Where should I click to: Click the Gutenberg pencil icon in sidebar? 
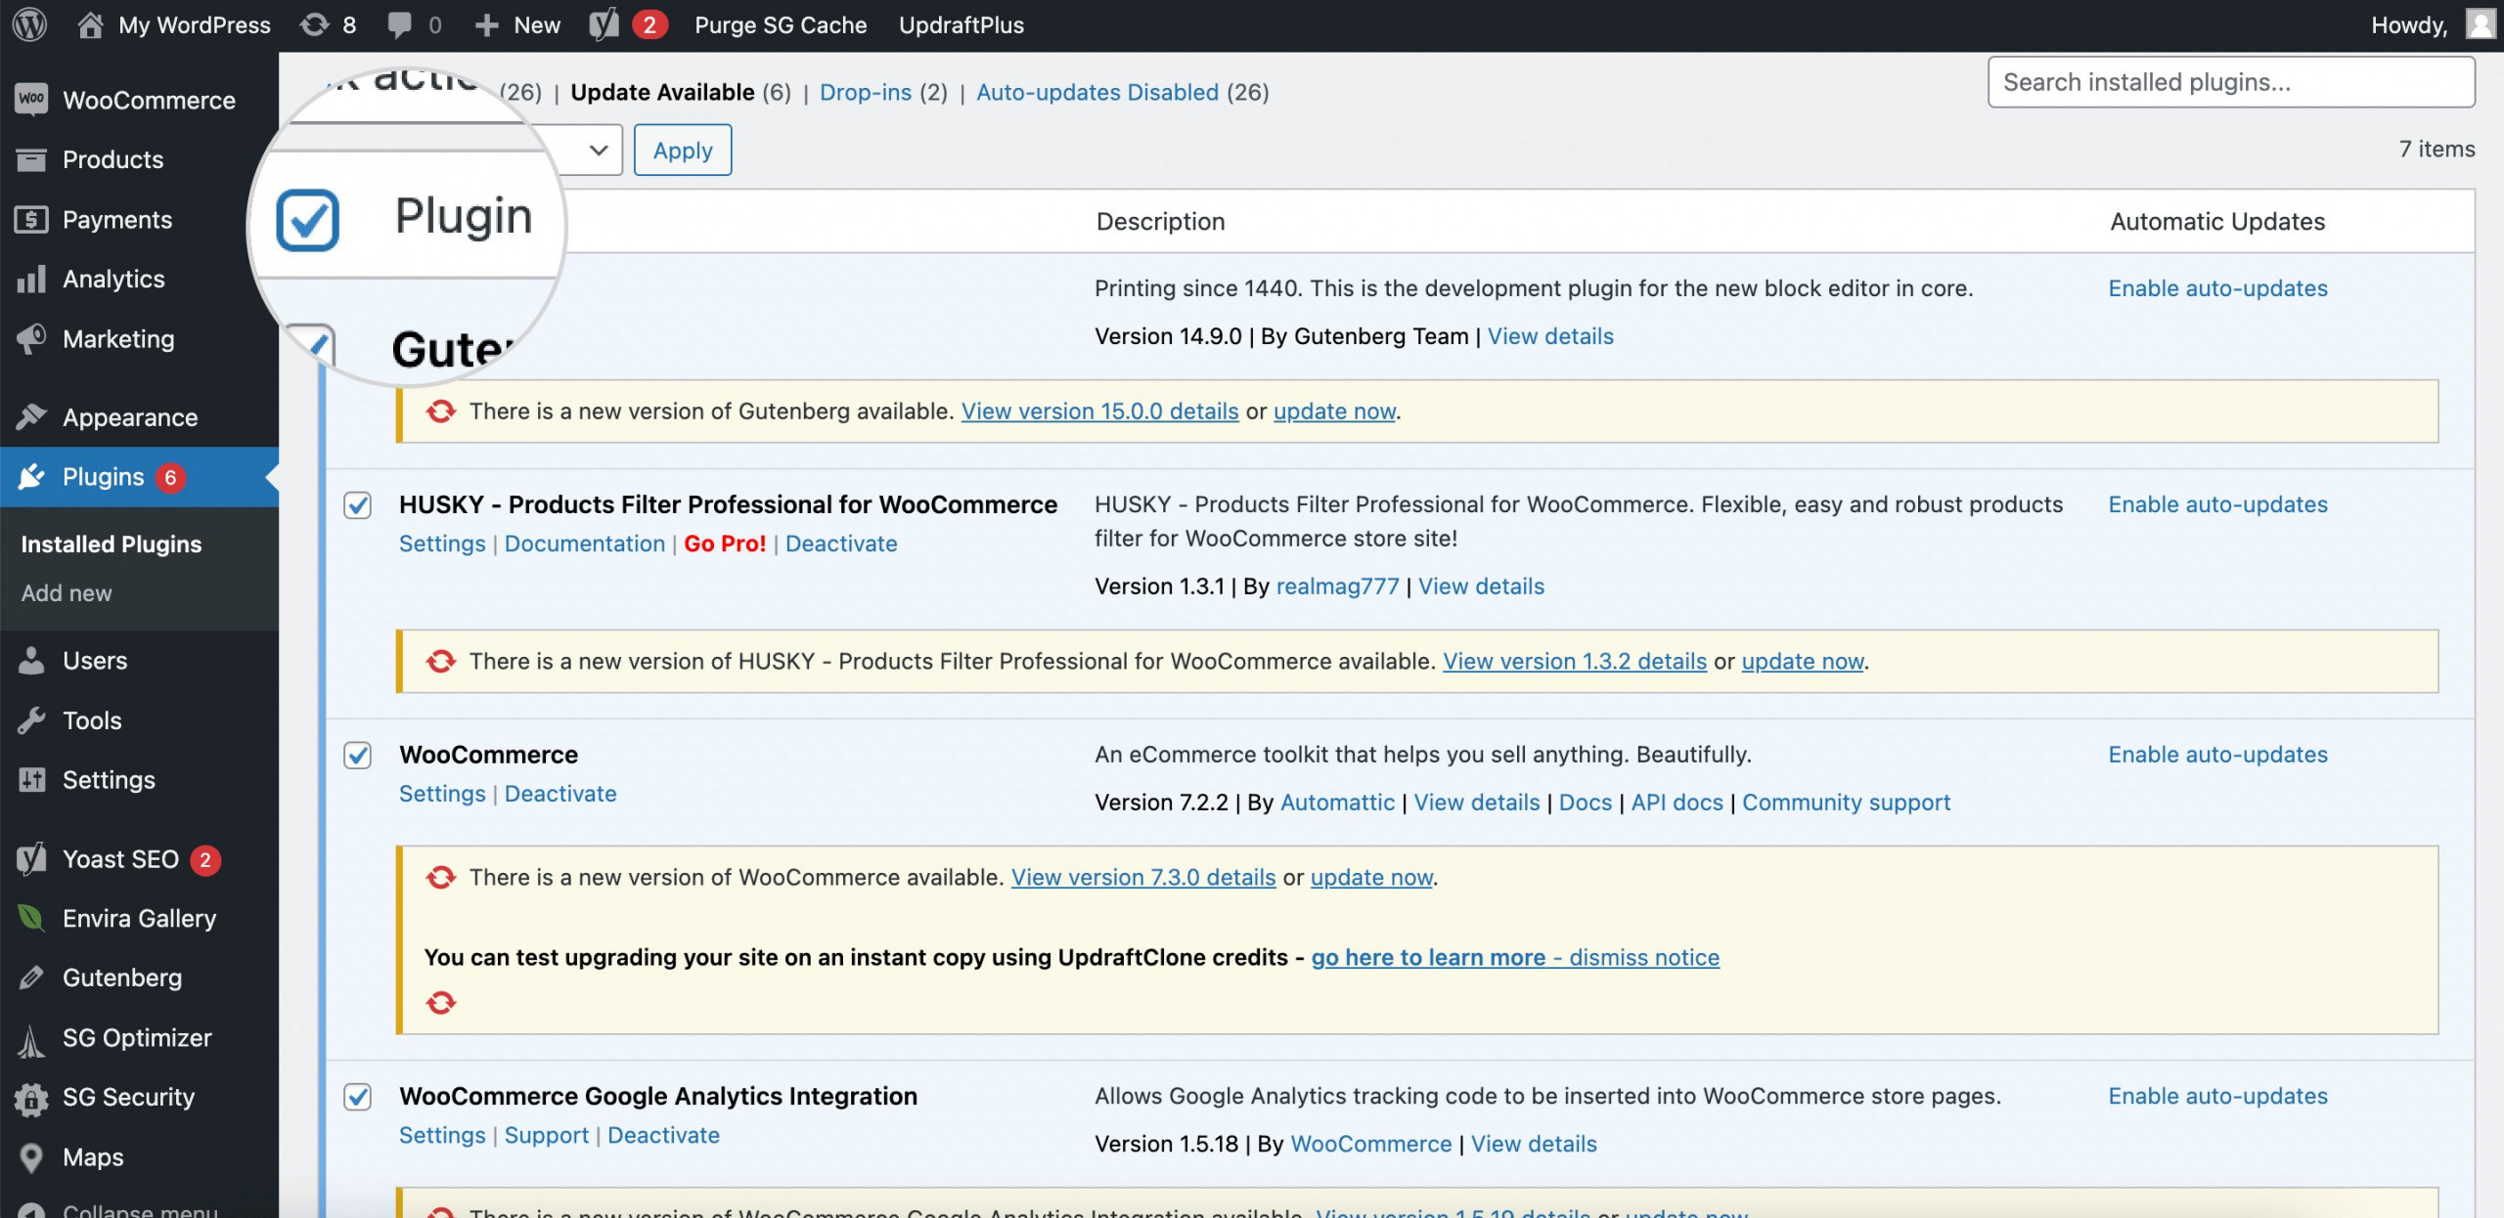point(31,978)
